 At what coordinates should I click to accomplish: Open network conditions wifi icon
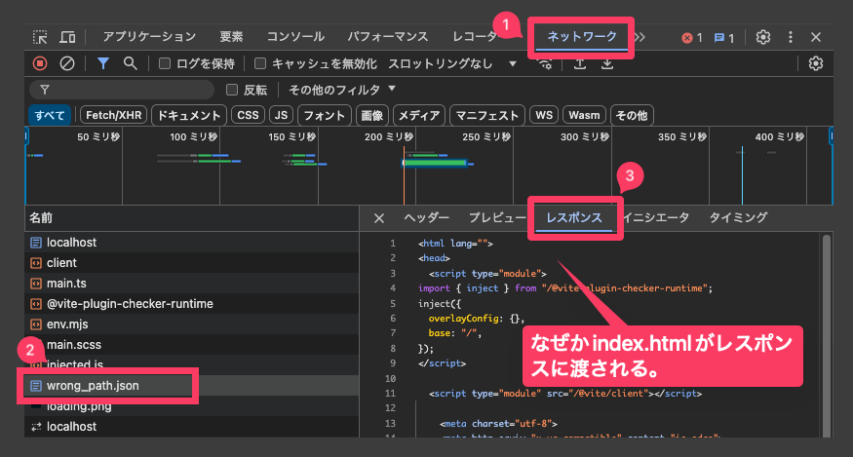(x=545, y=63)
